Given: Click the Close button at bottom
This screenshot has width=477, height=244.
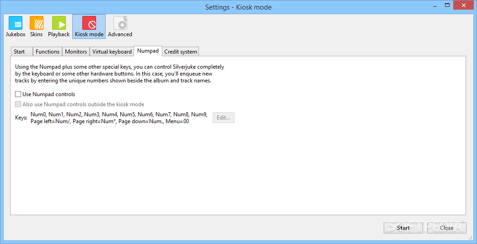Looking at the screenshot, I should 446,228.
